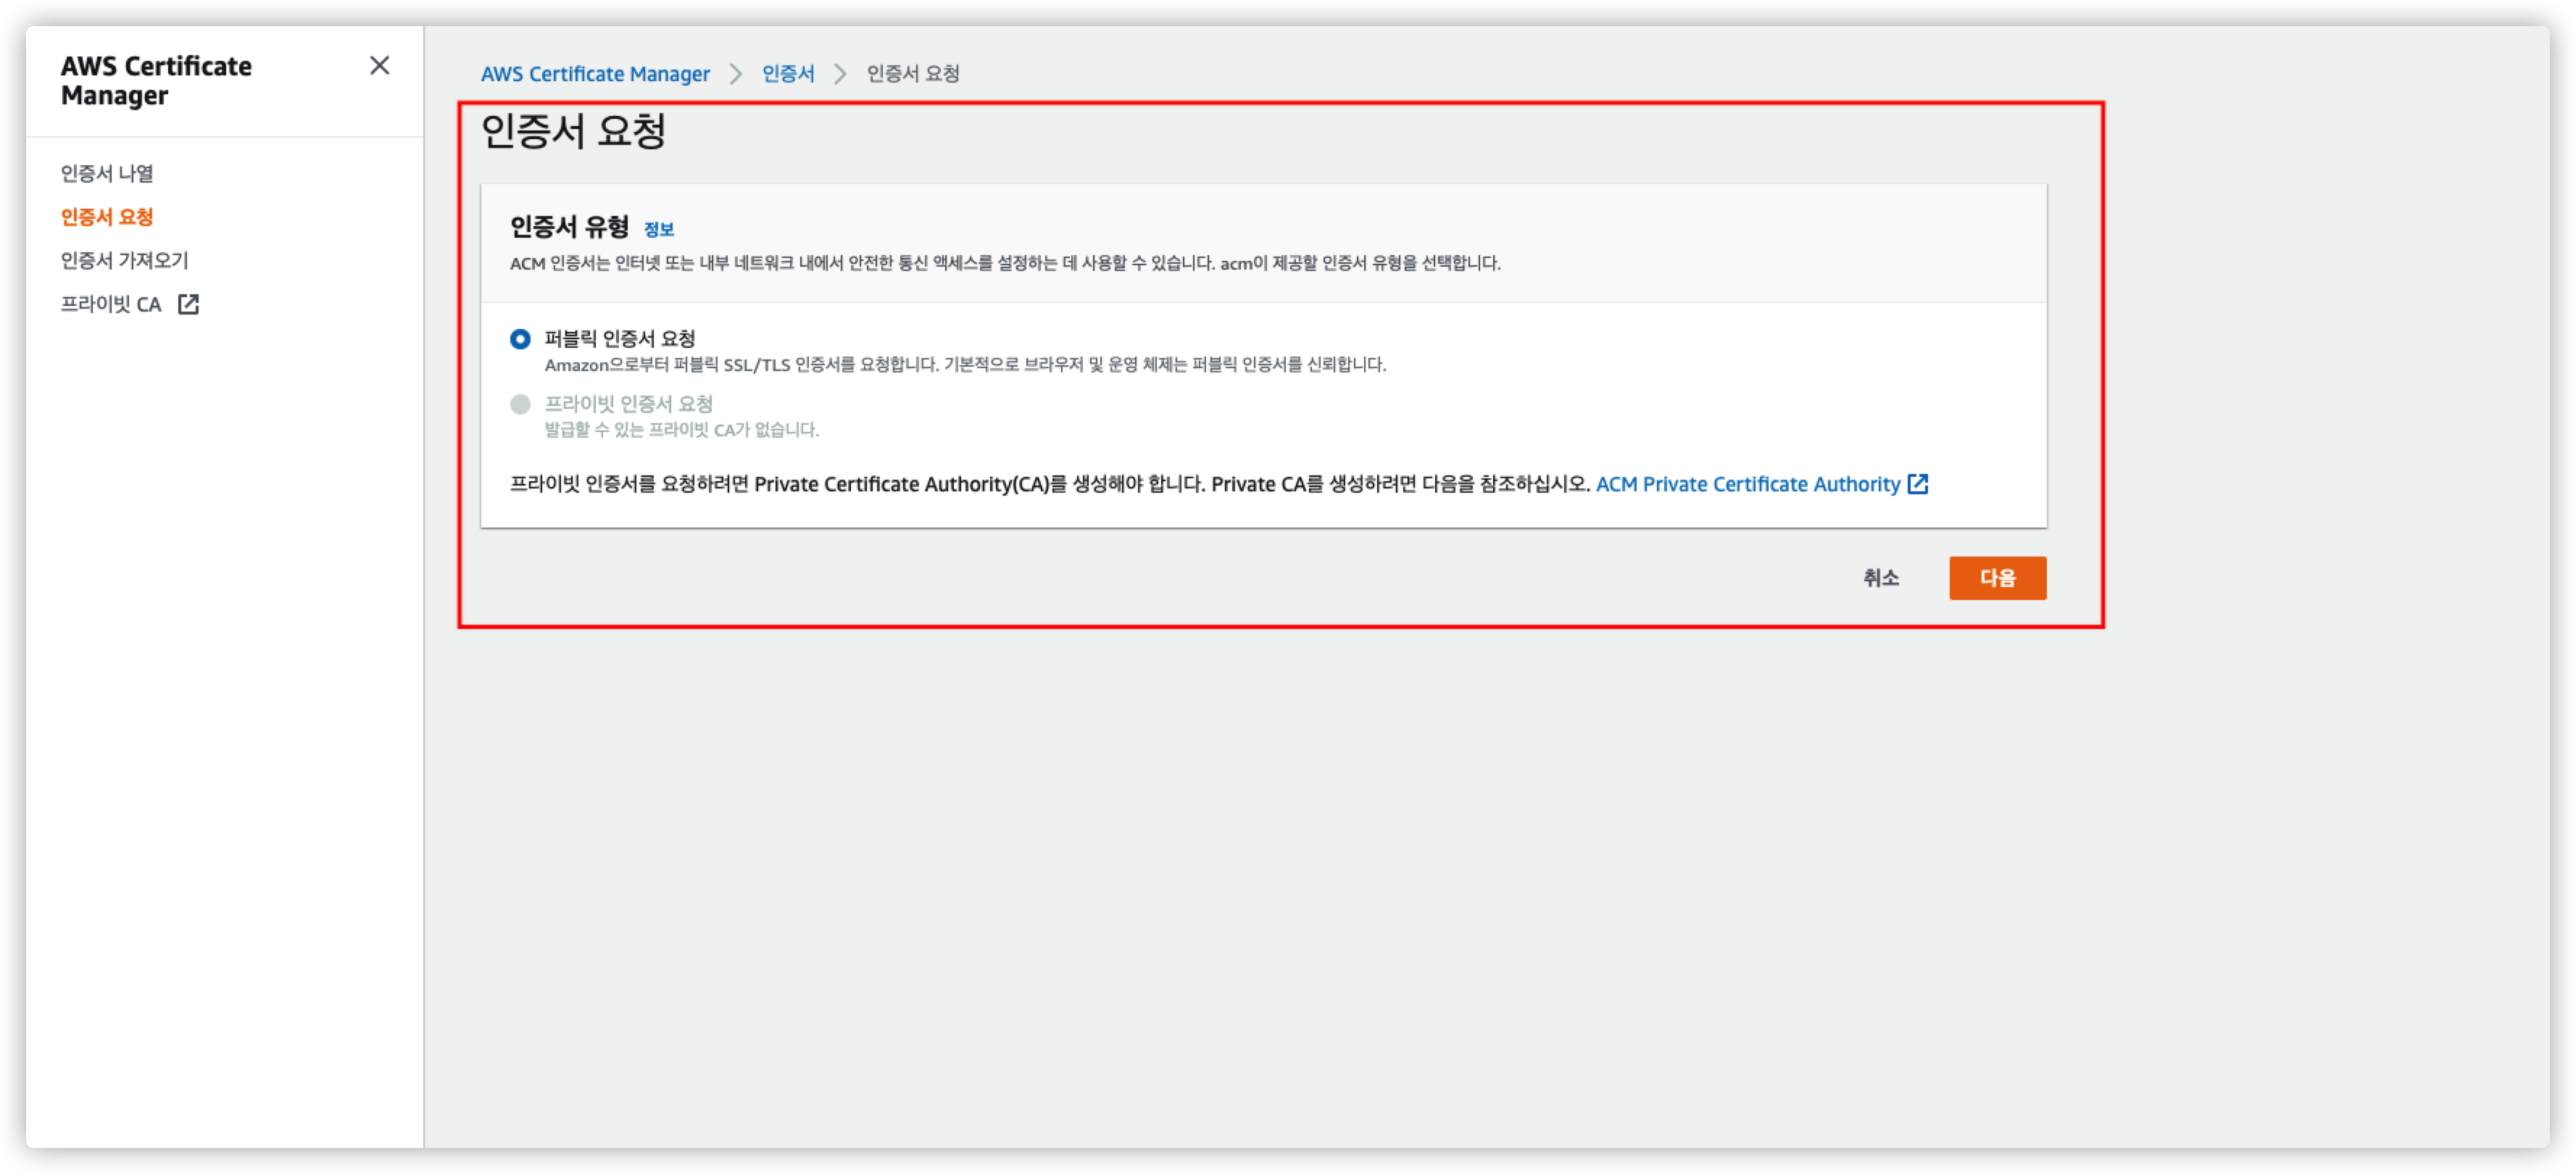Click AWS Certificate Manager breadcrumb link

click(x=595, y=74)
